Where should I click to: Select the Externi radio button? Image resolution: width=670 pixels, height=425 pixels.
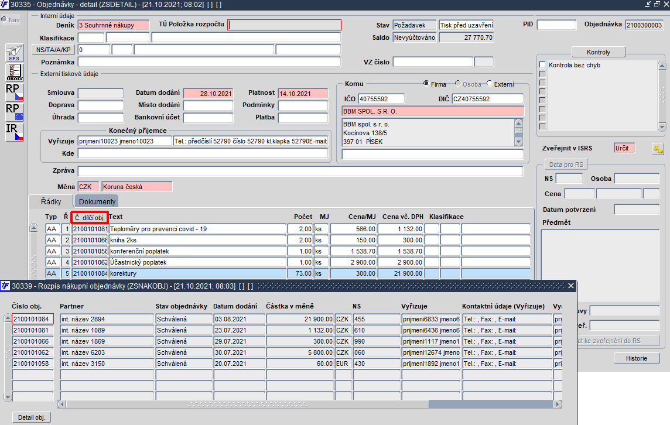tap(489, 83)
